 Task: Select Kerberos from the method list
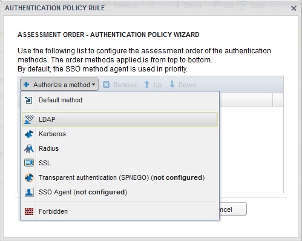[120, 134]
